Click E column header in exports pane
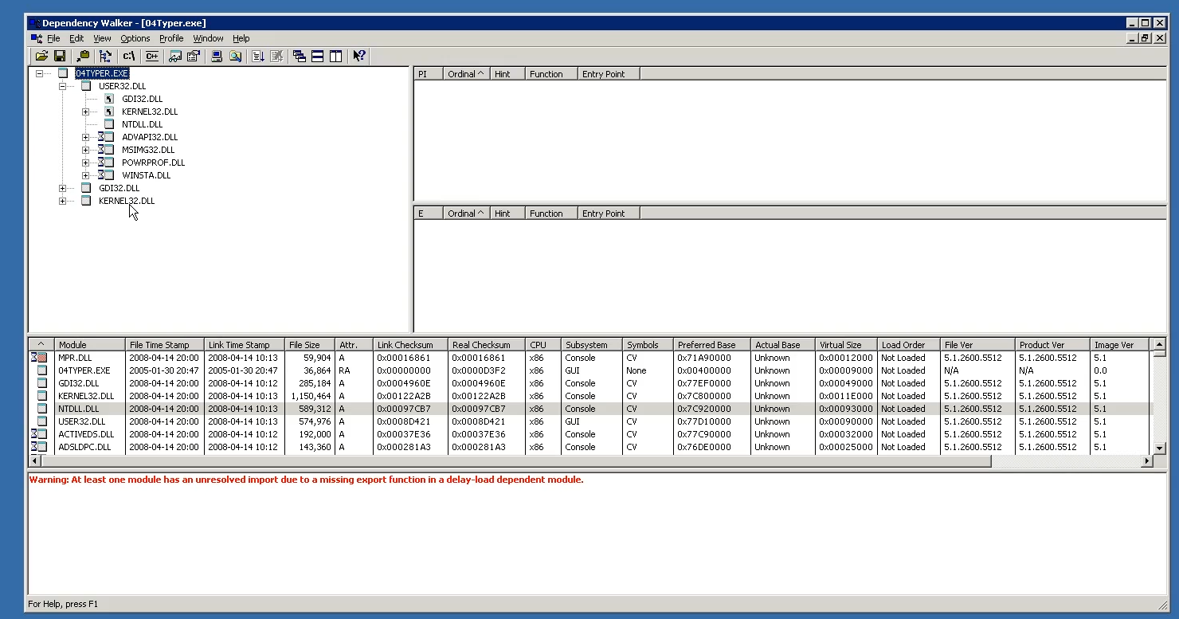The height and width of the screenshot is (619, 1179). [x=429, y=214]
